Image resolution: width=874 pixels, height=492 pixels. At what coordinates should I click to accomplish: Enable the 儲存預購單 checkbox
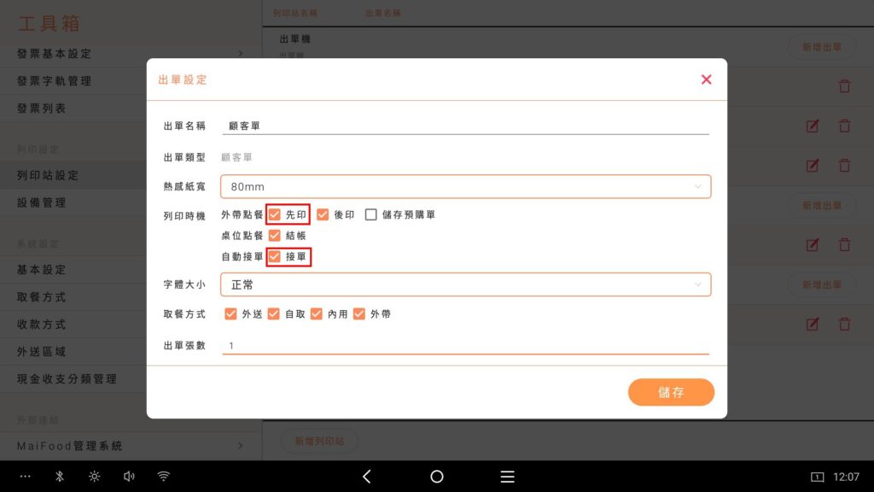[x=371, y=214]
